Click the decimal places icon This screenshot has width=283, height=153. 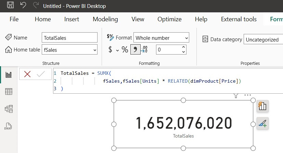click(144, 49)
